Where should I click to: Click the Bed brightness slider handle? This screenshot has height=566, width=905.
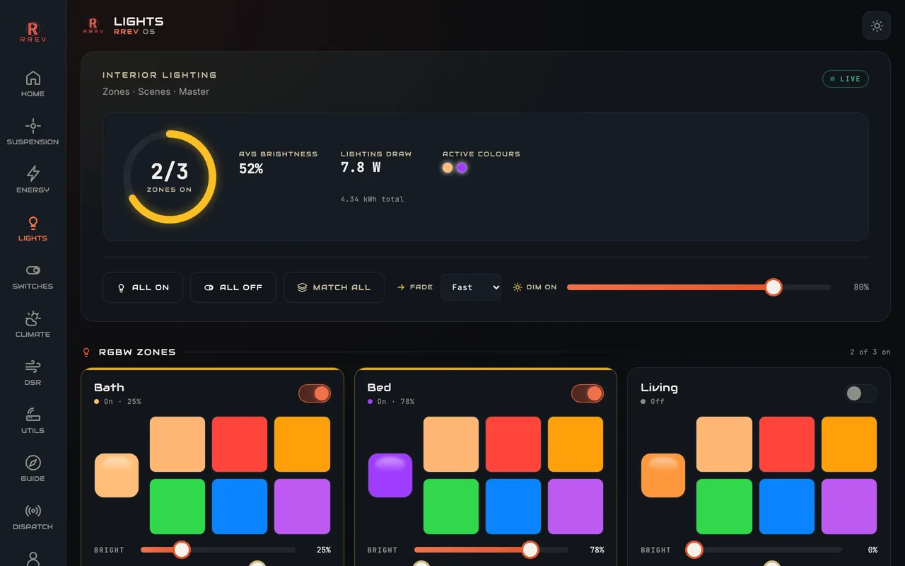coord(530,550)
